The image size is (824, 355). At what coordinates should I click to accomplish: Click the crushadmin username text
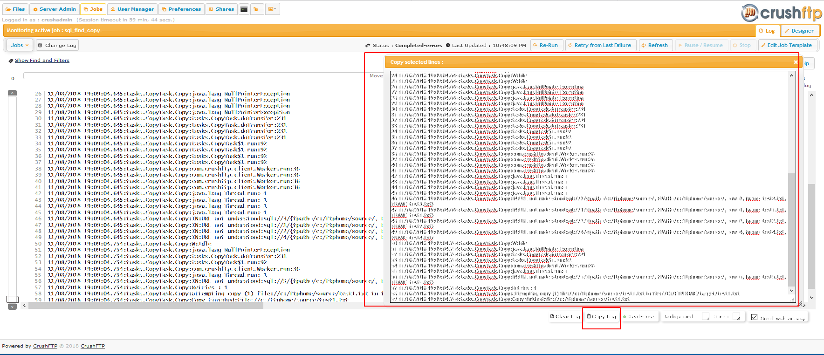coord(57,20)
